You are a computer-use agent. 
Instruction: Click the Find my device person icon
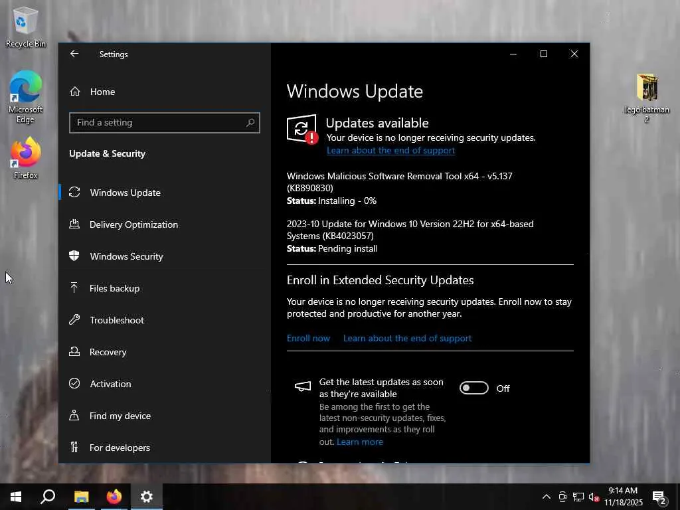[x=74, y=416]
